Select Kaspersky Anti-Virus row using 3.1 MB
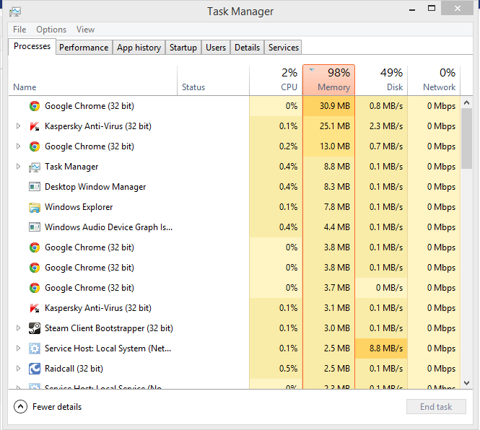This screenshot has height=430, width=480. [x=235, y=308]
